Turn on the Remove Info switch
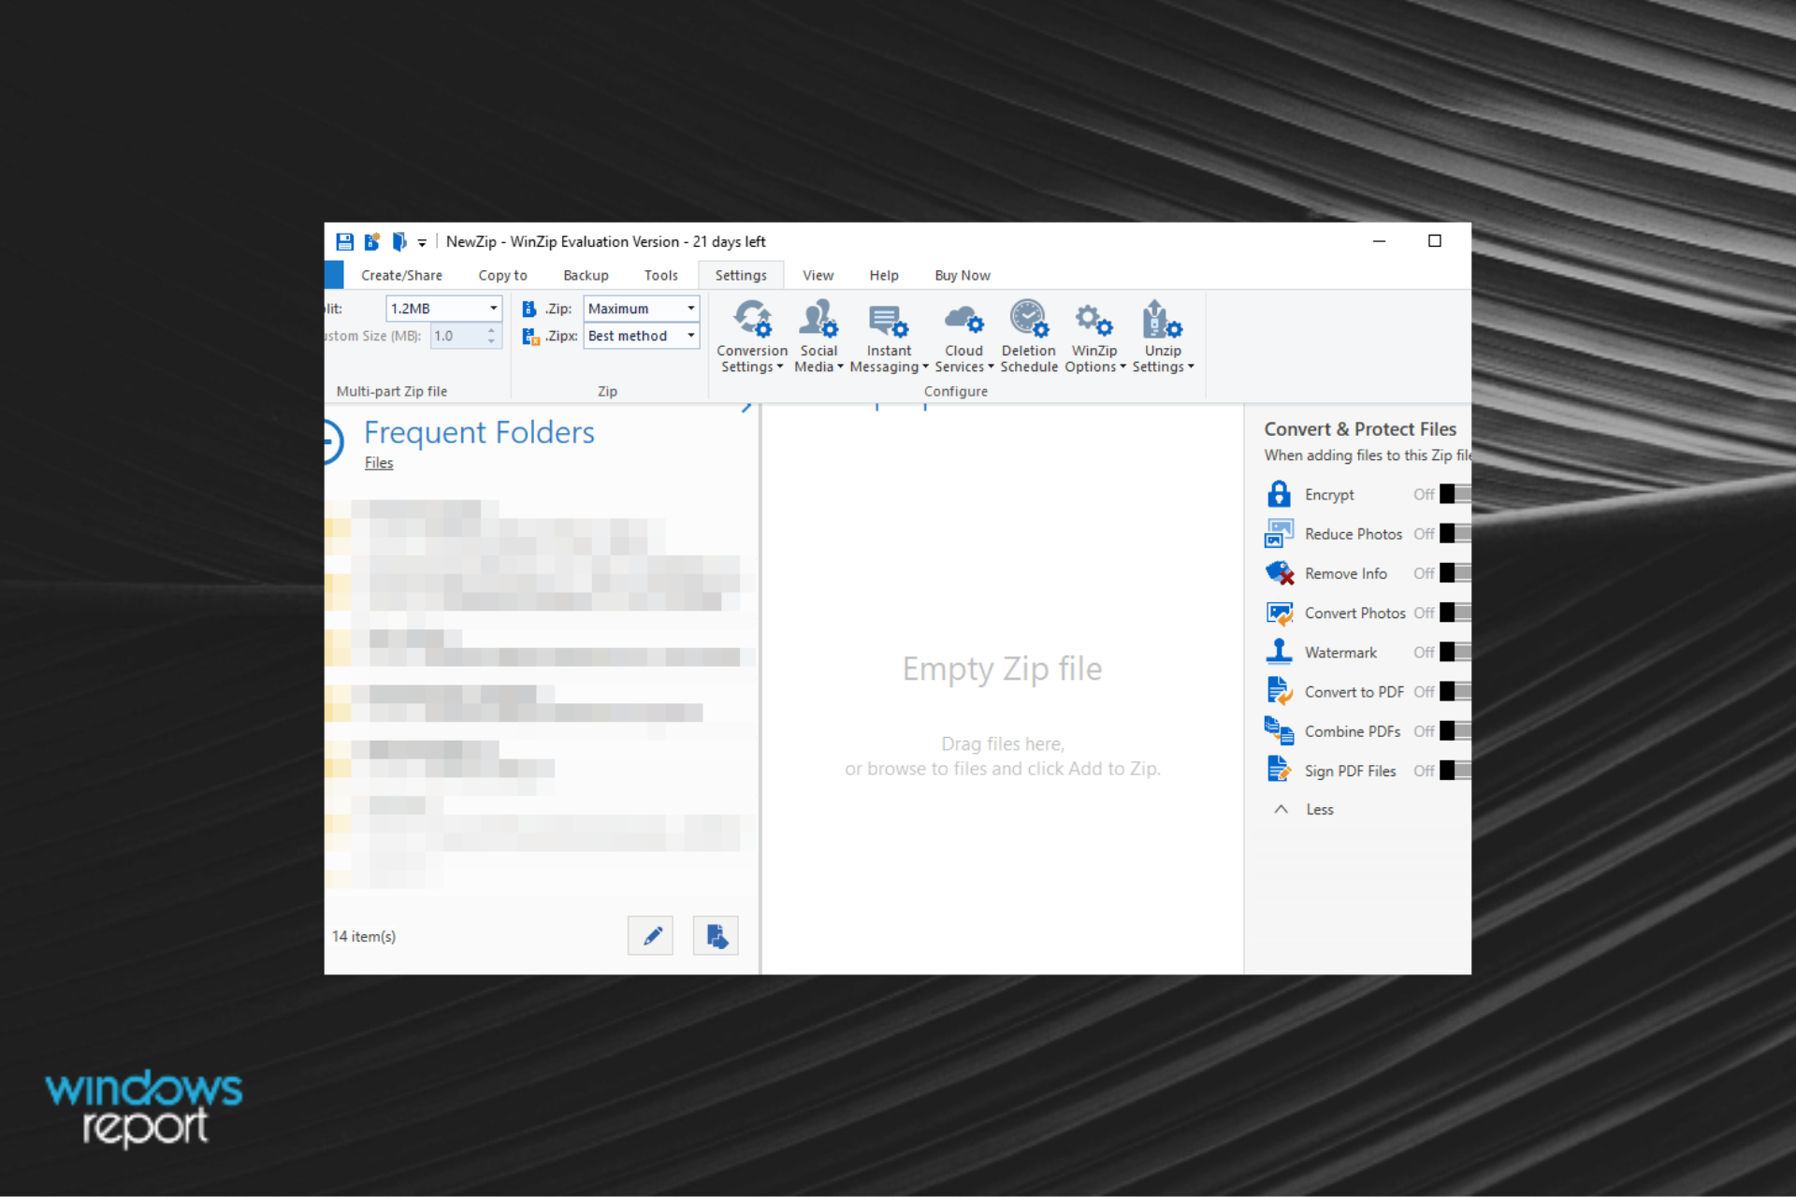The image size is (1796, 1197). tap(1455, 572)
